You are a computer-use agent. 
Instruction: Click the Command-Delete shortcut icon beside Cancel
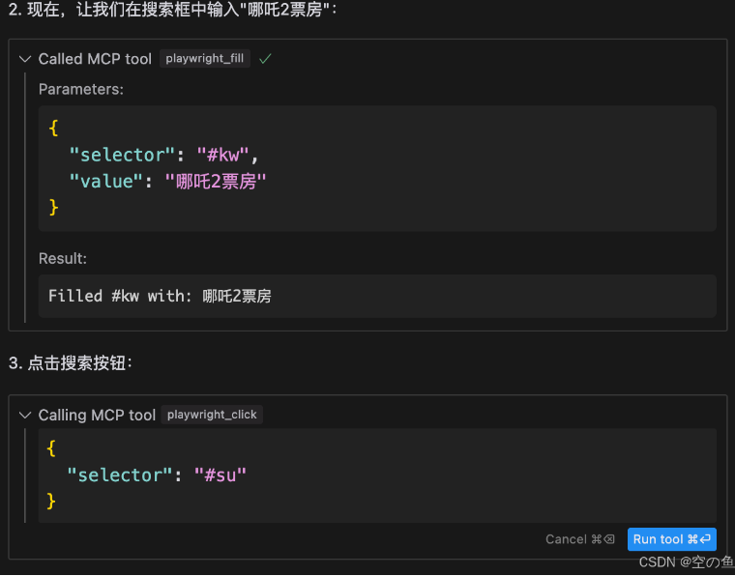(x=603, y=539)
